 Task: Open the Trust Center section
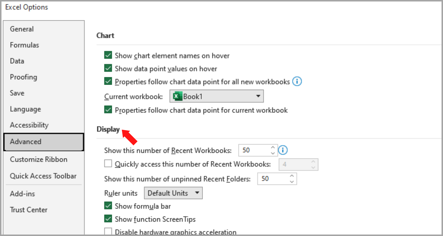tap(29, 210)
